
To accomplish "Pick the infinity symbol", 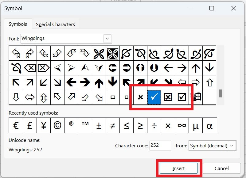I will (x=182, y=125).
